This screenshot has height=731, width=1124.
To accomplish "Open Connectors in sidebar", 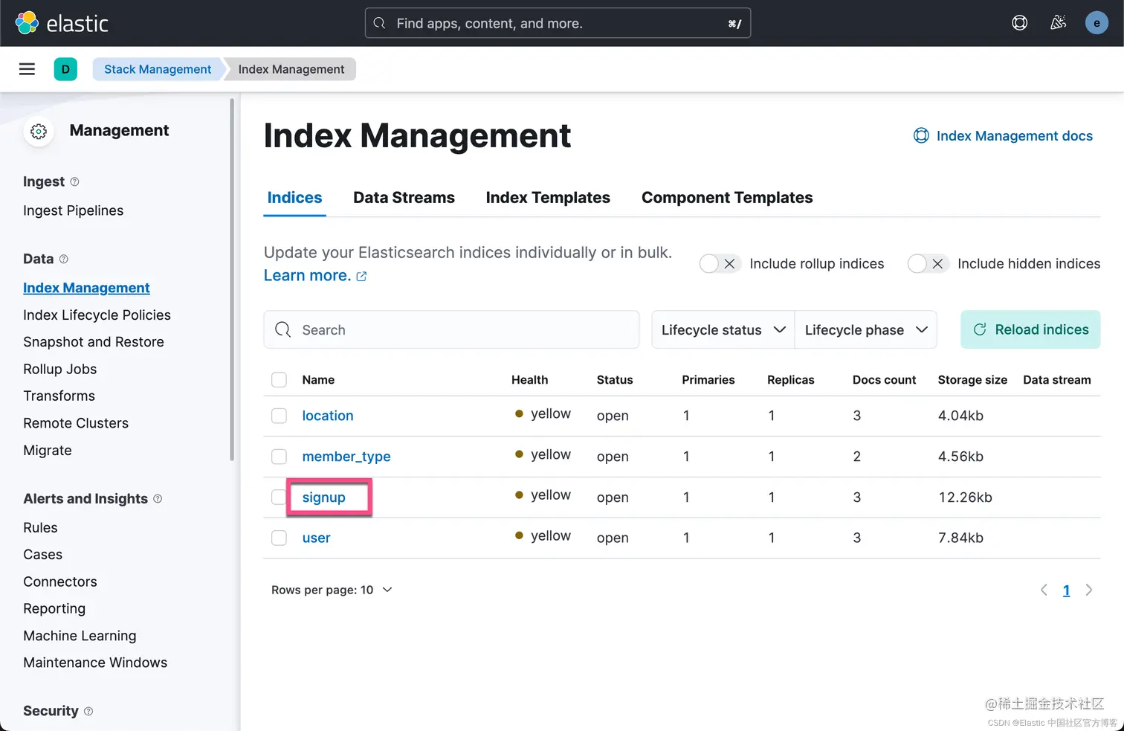I will (x=60, y=582).
